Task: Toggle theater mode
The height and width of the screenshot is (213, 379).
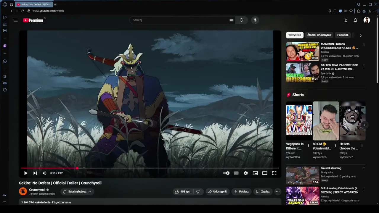Action: 265,173
